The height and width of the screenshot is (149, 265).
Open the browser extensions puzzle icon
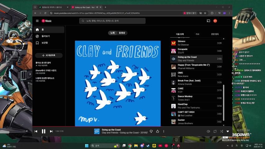coord(212,13)
